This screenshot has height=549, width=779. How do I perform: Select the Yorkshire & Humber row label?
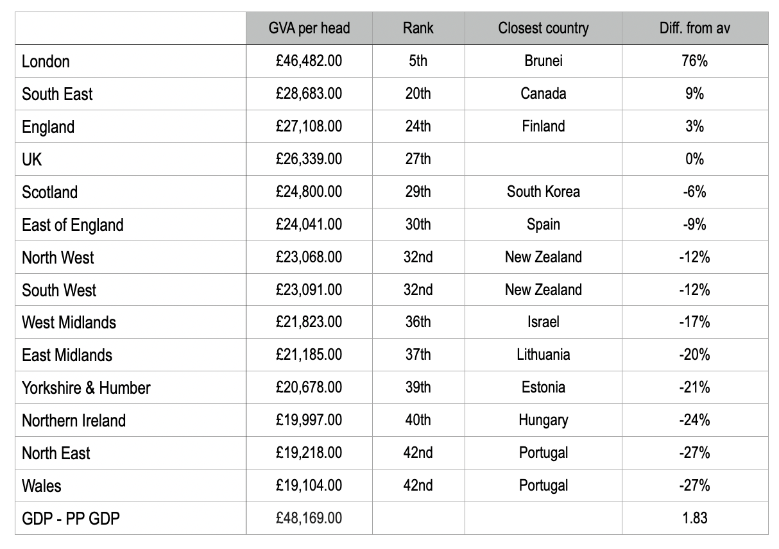click(x=87, y=388)
